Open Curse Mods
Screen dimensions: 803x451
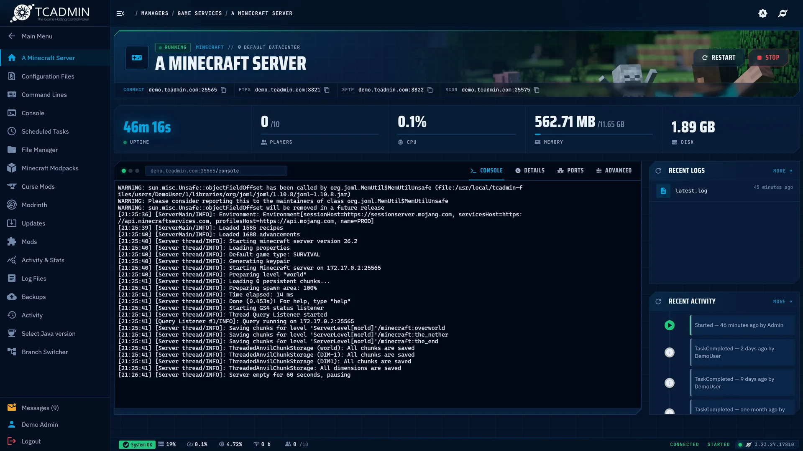55,187
